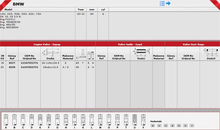The width and height of the screenshot is (220, 130).
Task: Click the Y marker in the IN row
Action: click(x=83, y=63)
